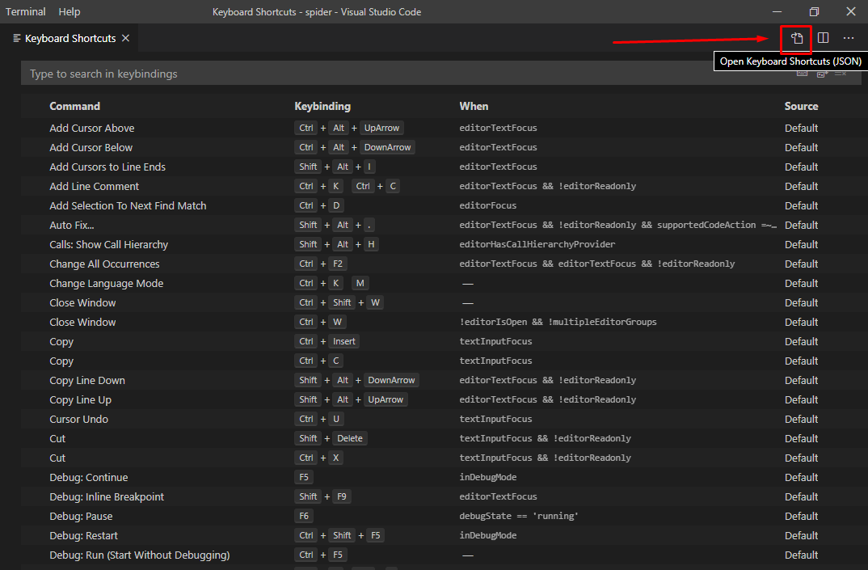Close the Keyboard Shortcuts tab
Image resolution: width=868 pixels, height=570 pixels.
(125, 37)
